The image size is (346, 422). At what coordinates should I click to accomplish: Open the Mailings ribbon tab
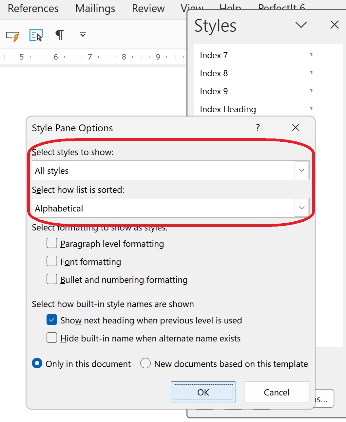click(x=95, y=9)
